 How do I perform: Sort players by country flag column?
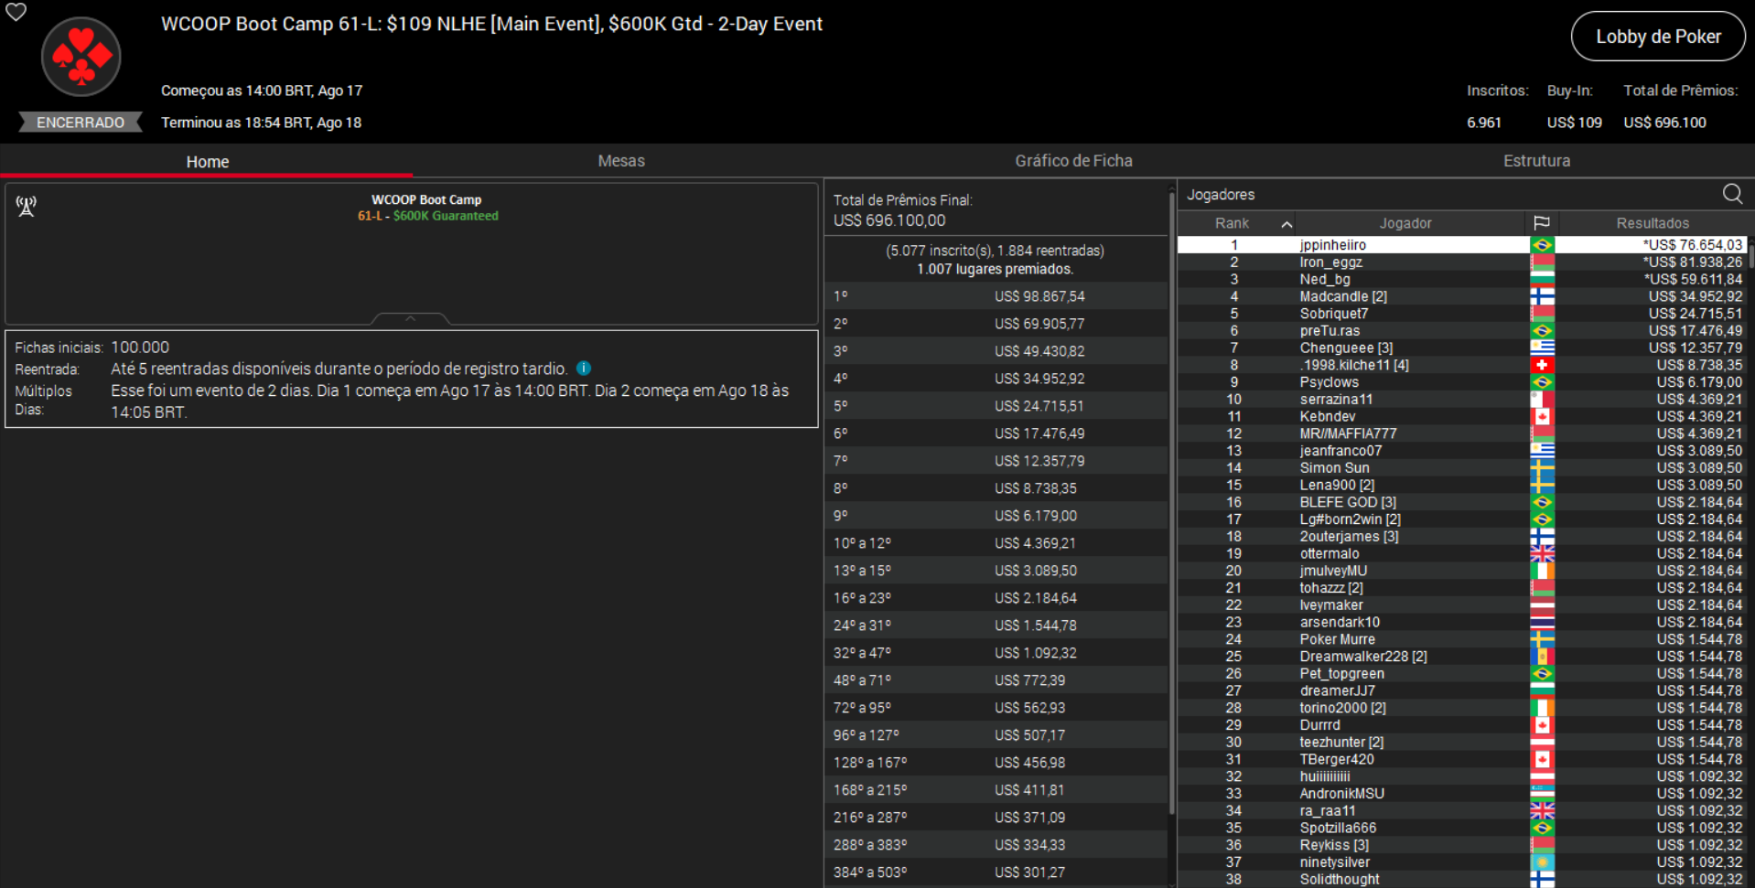tap(1542, 223)
